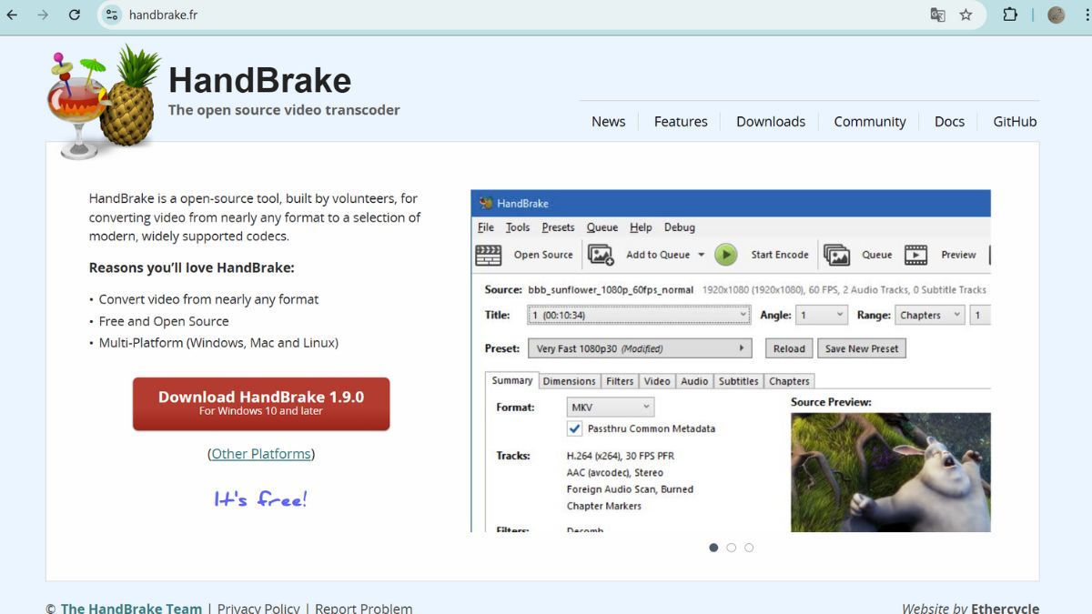The height and width of the screenshot is (614, 1092).
Task: Click the HandBrake site title heading
Action: 259,80
